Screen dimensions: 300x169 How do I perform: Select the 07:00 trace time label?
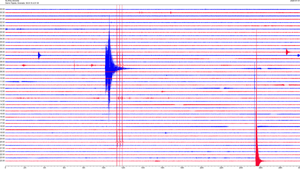pyautogui.click(x=2, y=55)
